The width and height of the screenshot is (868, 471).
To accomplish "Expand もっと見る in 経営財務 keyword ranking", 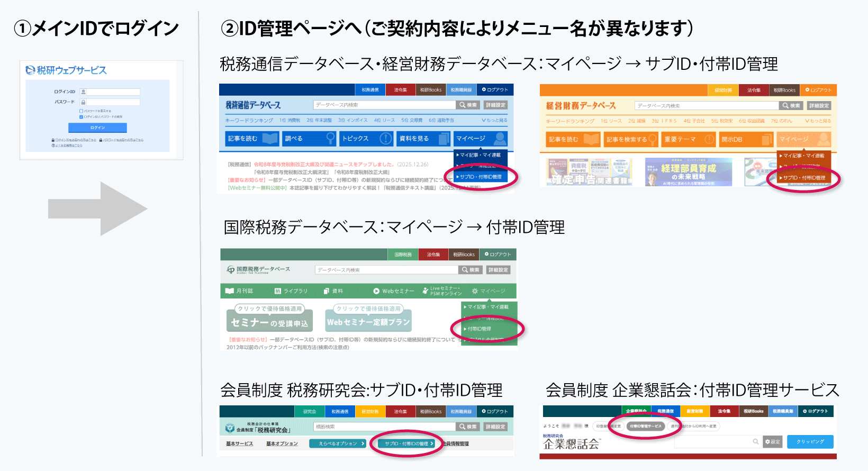I will [x=818, y=121].
